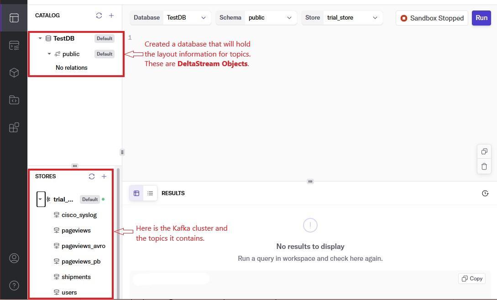497x300 pixels.
Task: Open the Resources cube icon in sidebar
Action: pyautogui.click(x=14, y=72)
